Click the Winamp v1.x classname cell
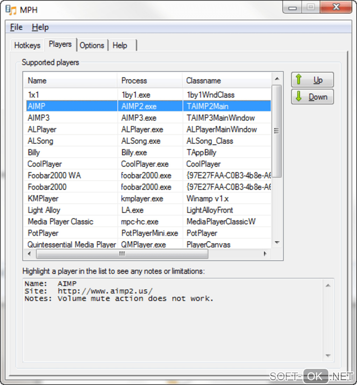 click(x=227, y=199)
